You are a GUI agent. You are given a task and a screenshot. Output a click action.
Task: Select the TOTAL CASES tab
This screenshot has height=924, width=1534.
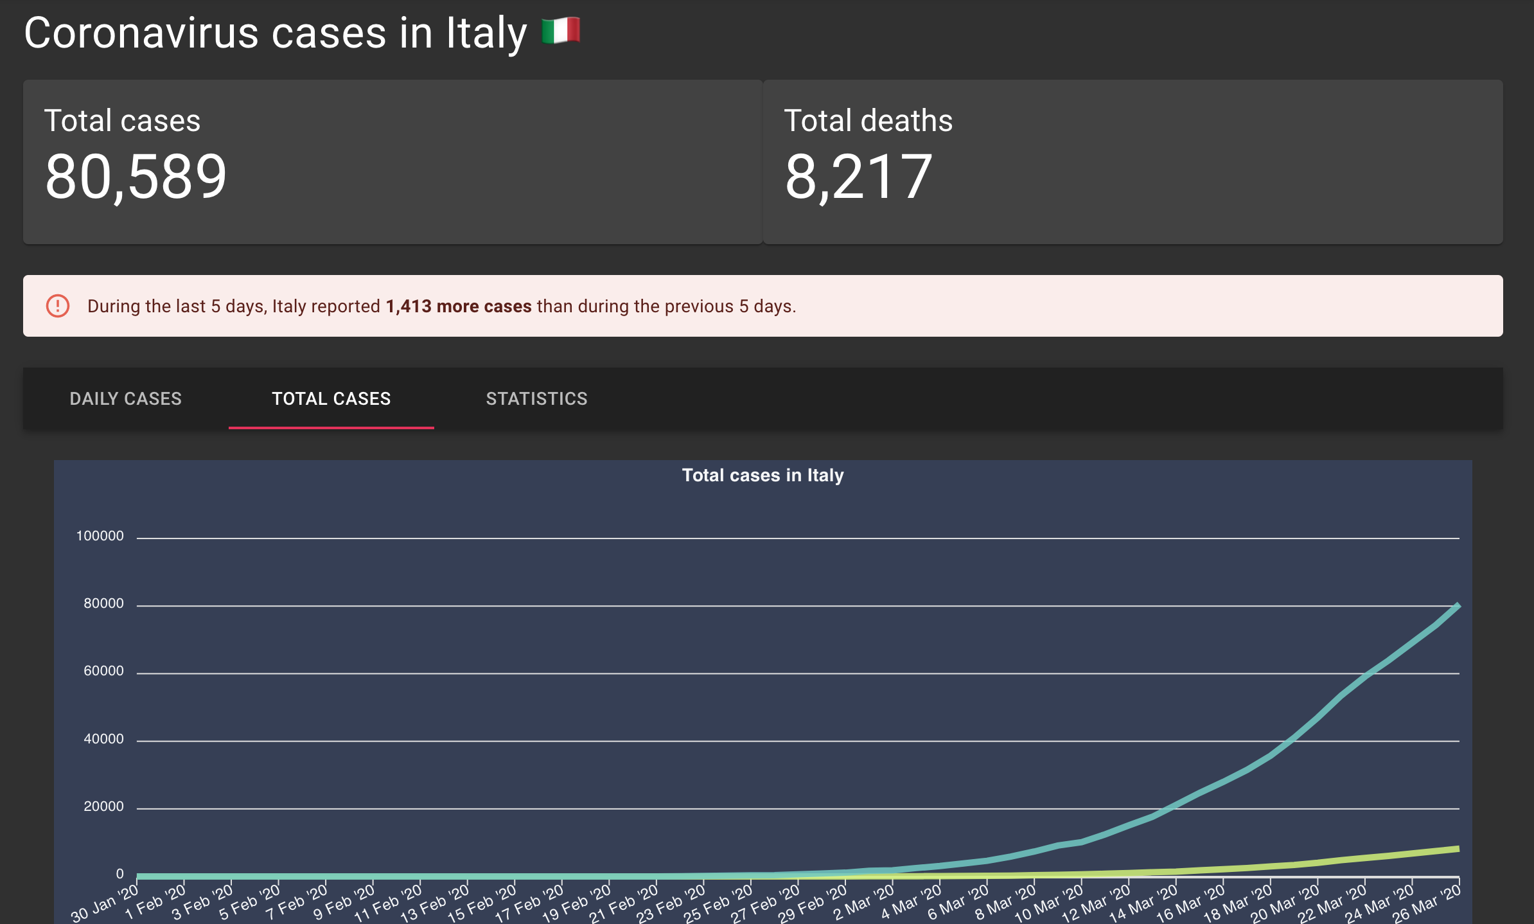click(331, 398)
